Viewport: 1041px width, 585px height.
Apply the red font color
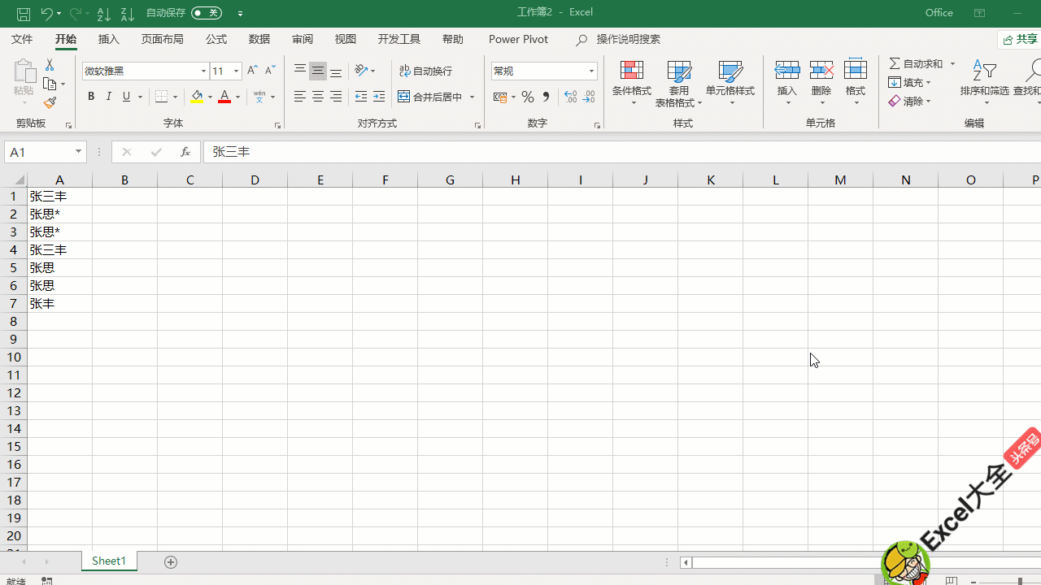pos(224,97)
